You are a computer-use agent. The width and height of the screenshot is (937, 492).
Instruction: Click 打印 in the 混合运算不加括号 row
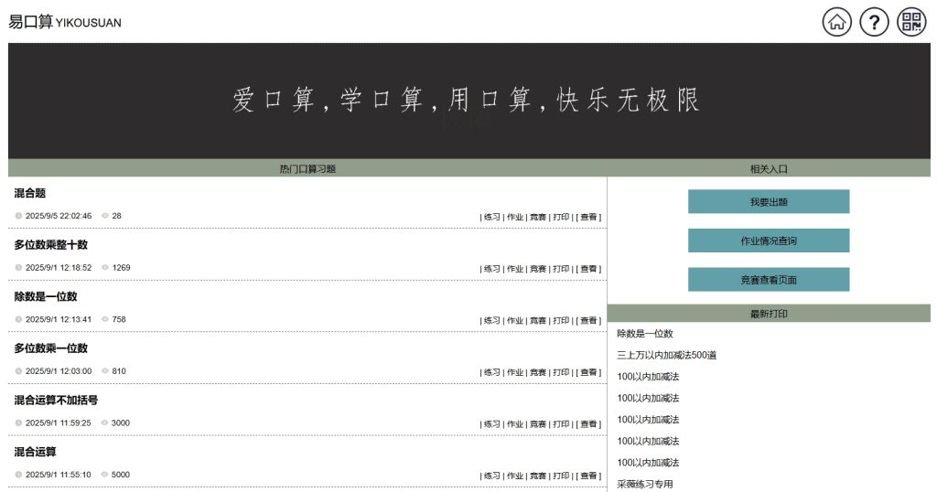tap(561, 424)
